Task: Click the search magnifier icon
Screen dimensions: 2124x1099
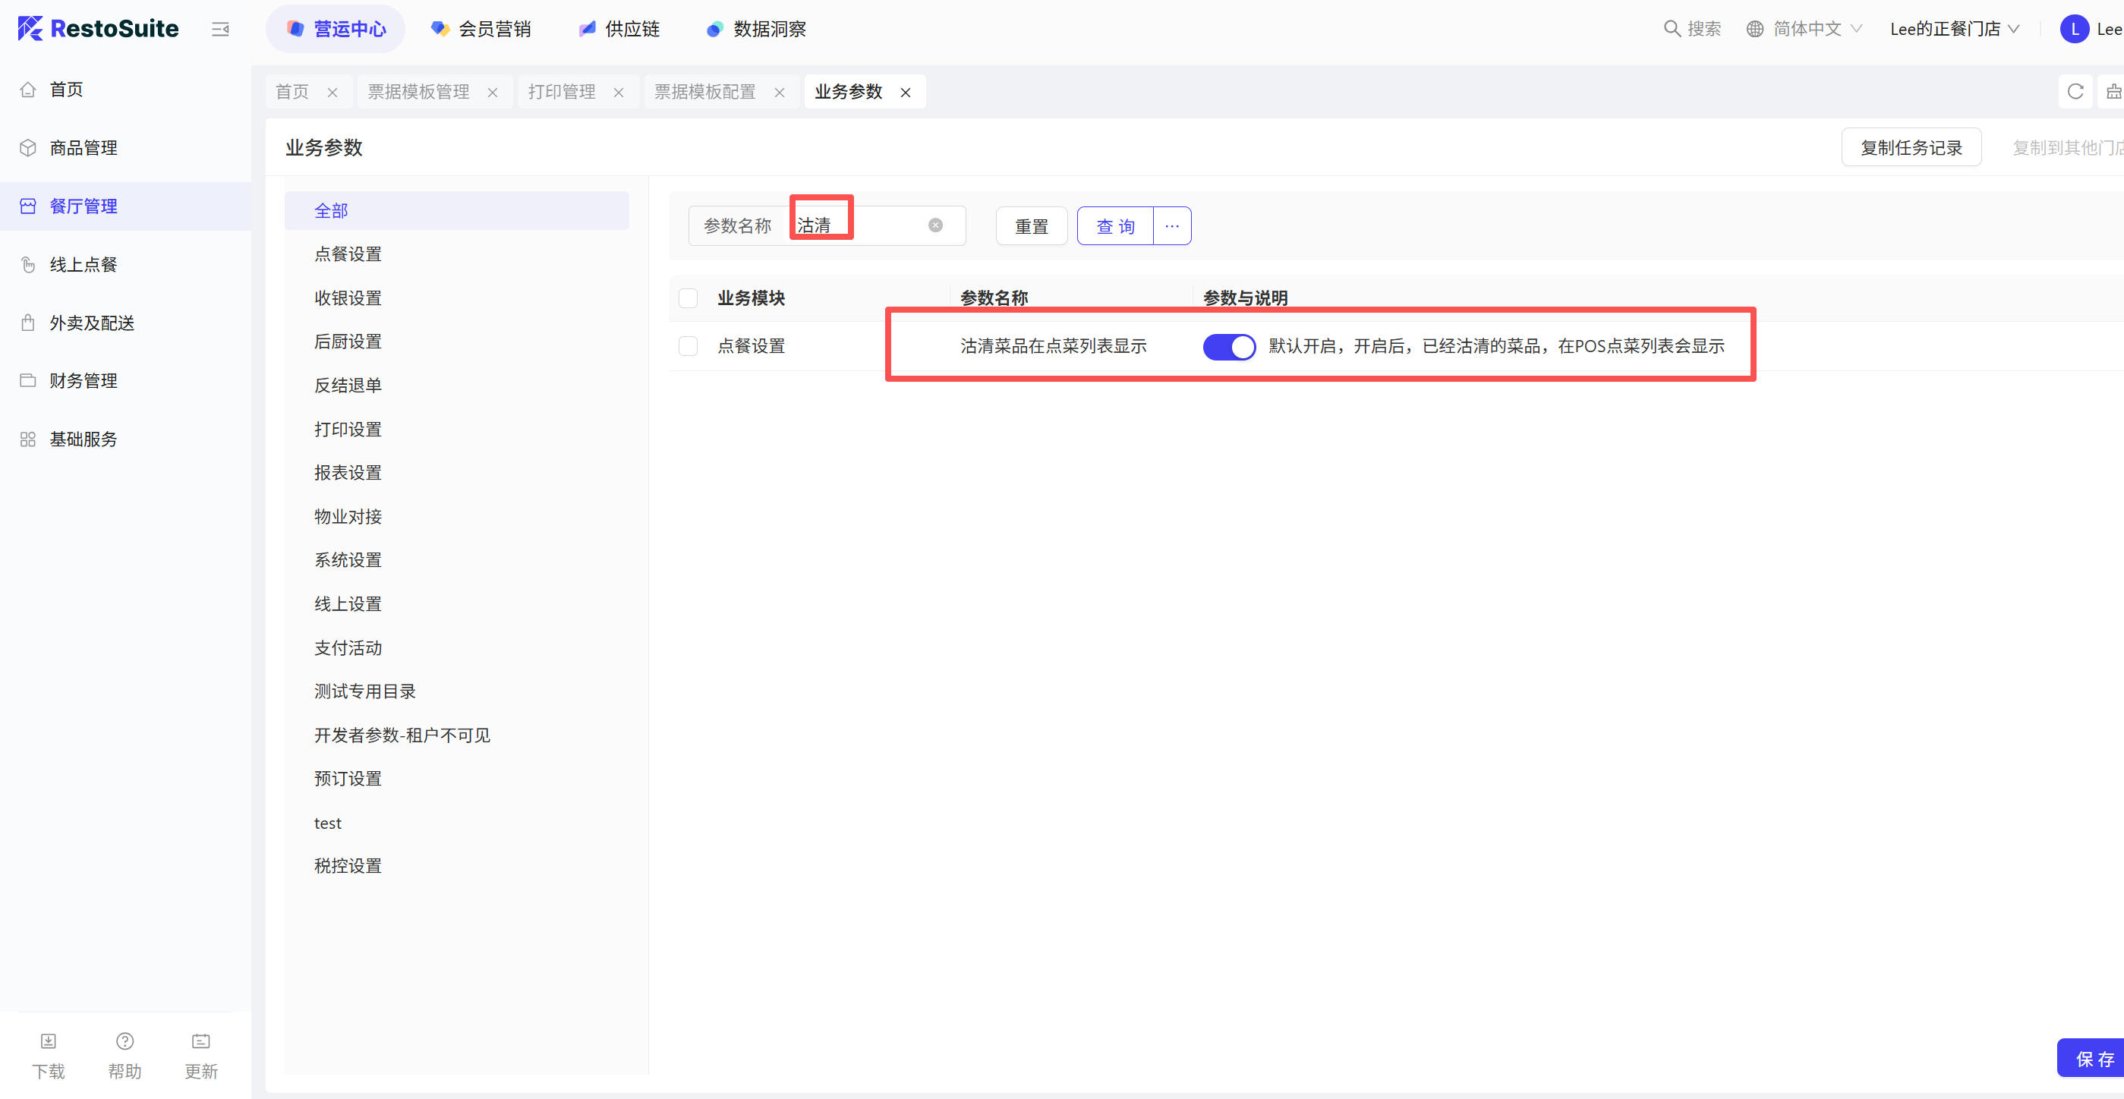Action: (x=1672, y=29)
